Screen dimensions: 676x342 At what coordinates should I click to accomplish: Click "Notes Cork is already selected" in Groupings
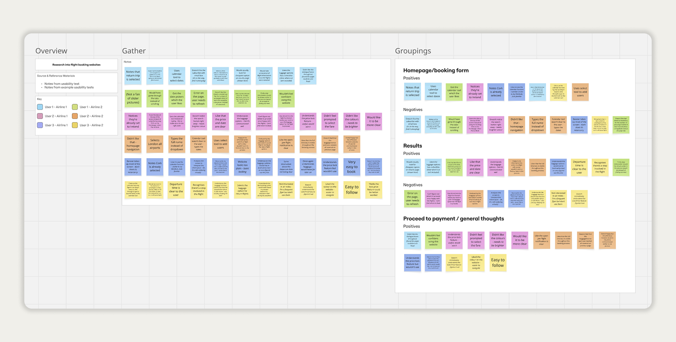point(496,92)
